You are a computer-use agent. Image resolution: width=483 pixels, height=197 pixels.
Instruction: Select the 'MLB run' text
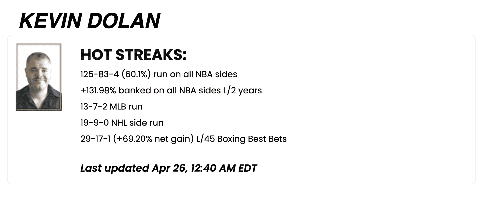[126, 107]
